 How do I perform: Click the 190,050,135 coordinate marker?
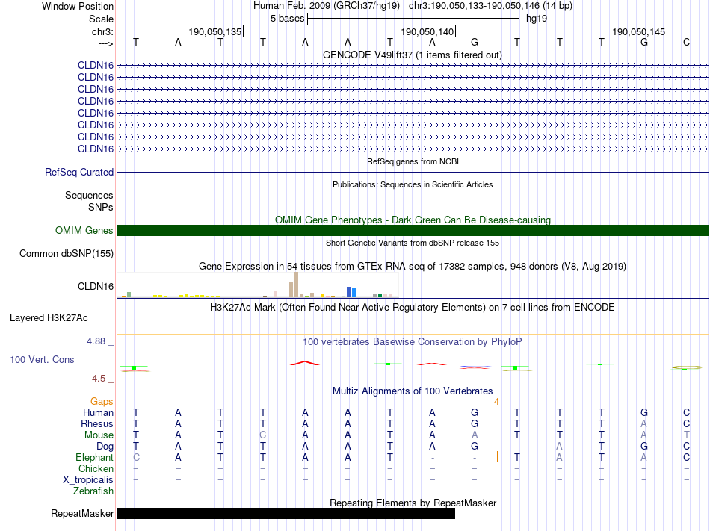[215, 31]
